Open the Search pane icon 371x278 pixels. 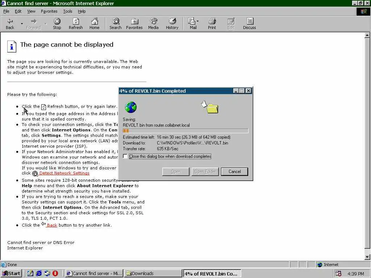(116, 24)
